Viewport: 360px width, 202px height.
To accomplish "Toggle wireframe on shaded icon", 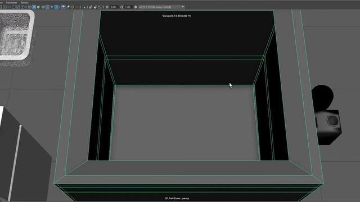I will tap(43, 7).
